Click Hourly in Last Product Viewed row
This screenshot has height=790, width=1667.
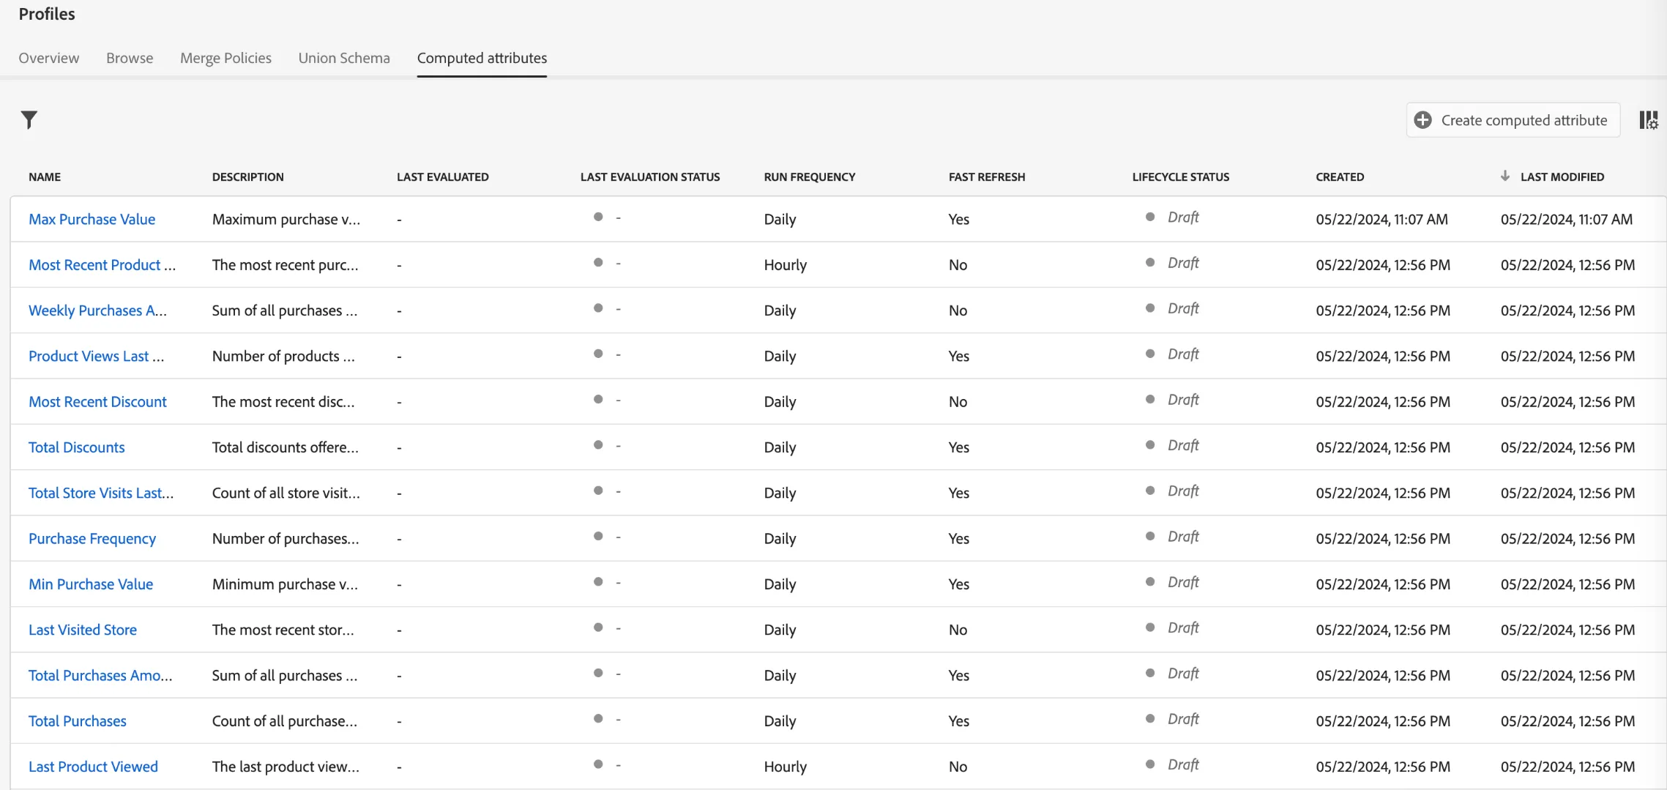[786, 767]
